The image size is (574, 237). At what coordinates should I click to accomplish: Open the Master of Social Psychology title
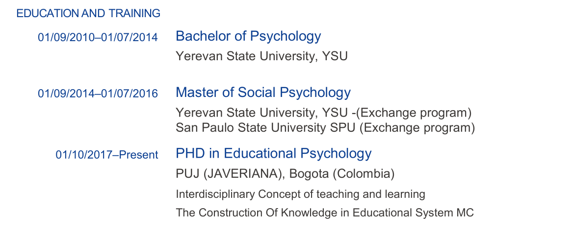263,93
